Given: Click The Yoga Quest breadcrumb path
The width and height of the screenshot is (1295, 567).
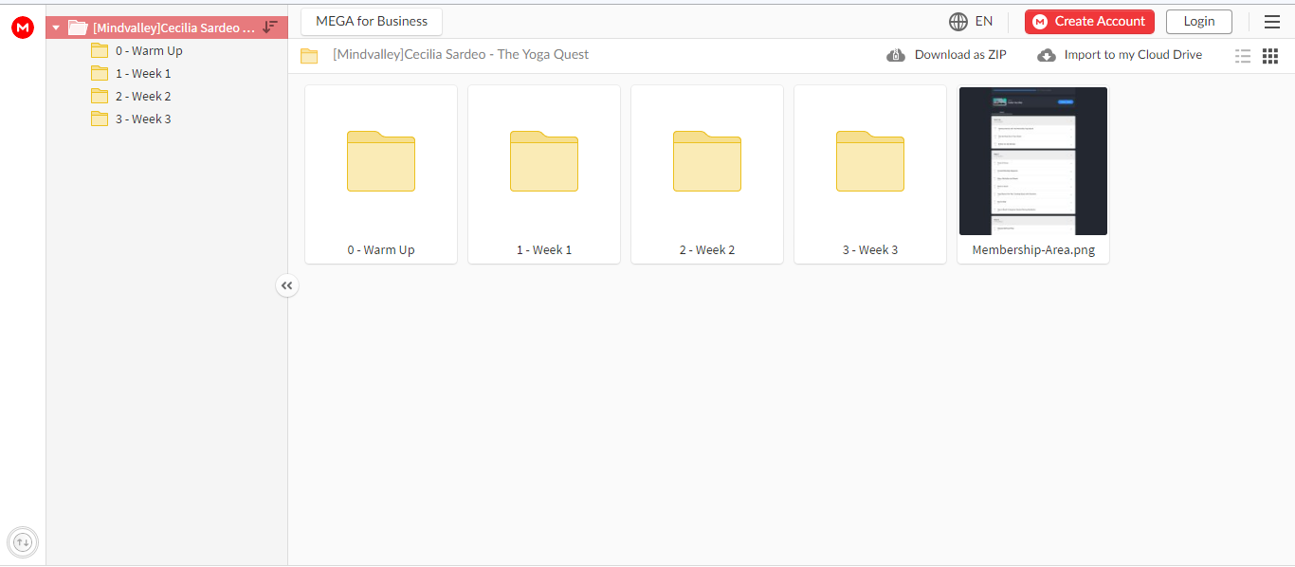Looking at the screenshot, I should (461, 54).
